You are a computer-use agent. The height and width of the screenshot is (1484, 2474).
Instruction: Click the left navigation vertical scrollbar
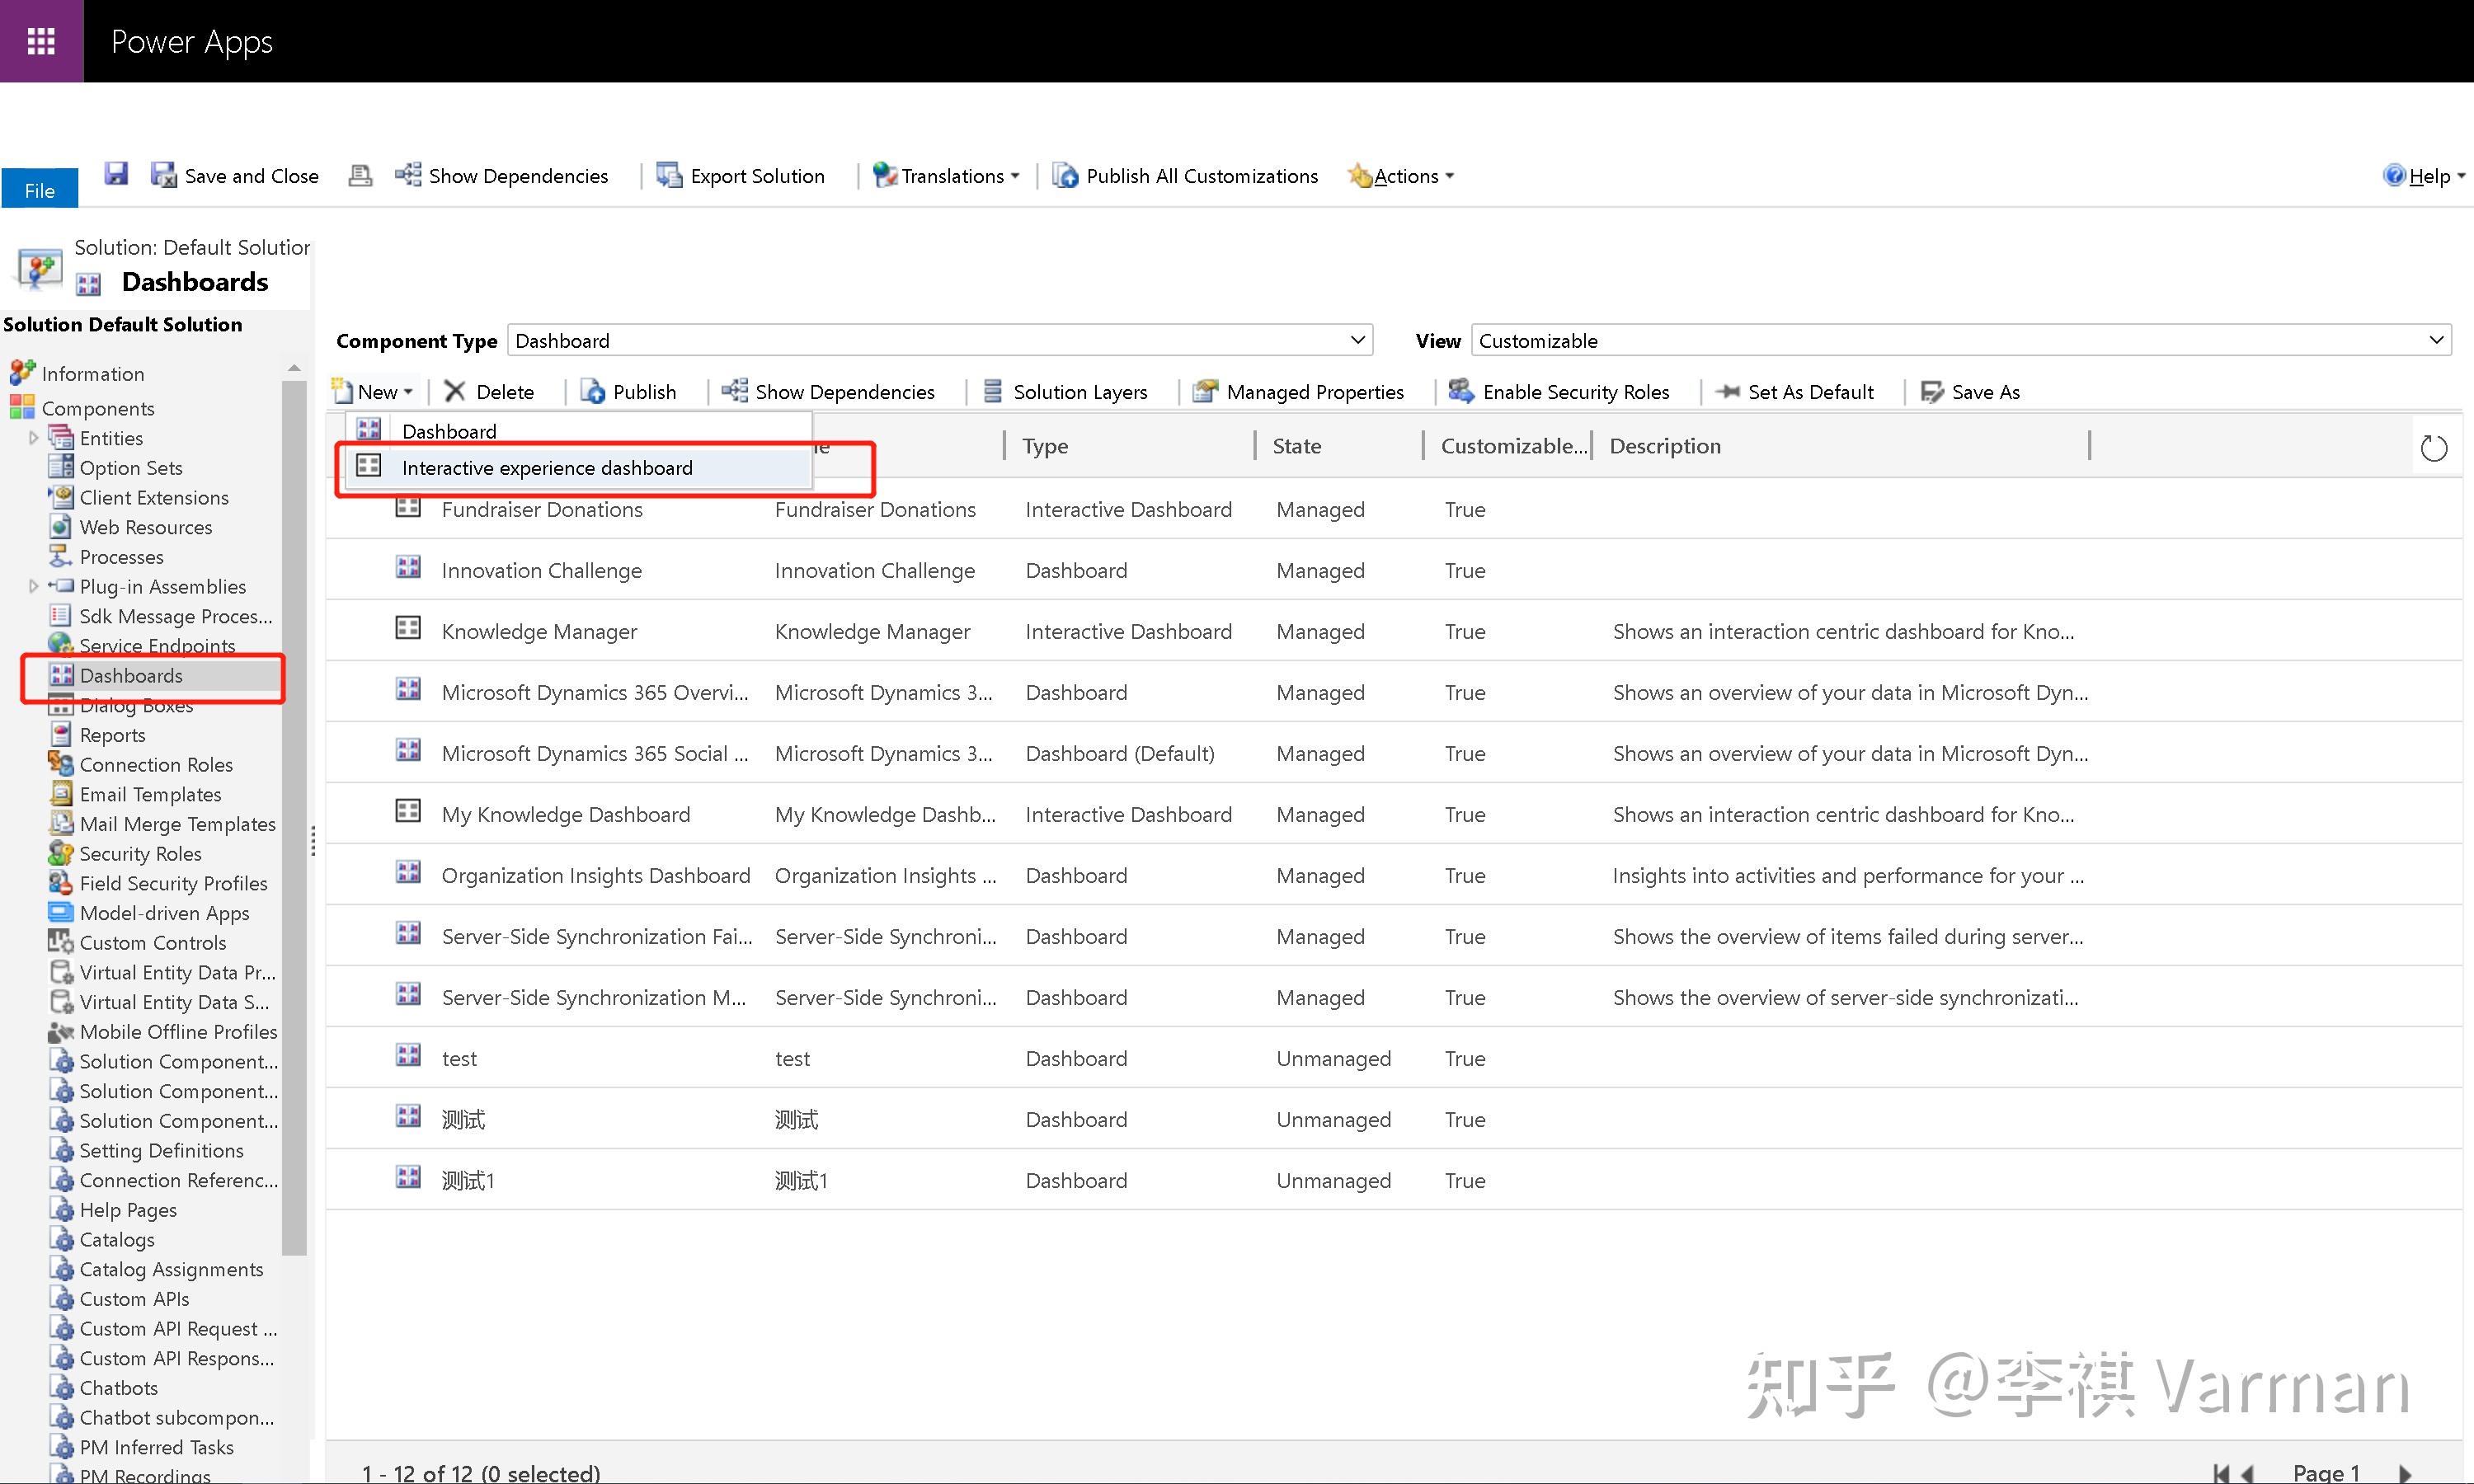[294, 800]
